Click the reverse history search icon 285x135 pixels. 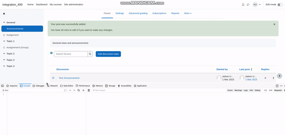79,90
